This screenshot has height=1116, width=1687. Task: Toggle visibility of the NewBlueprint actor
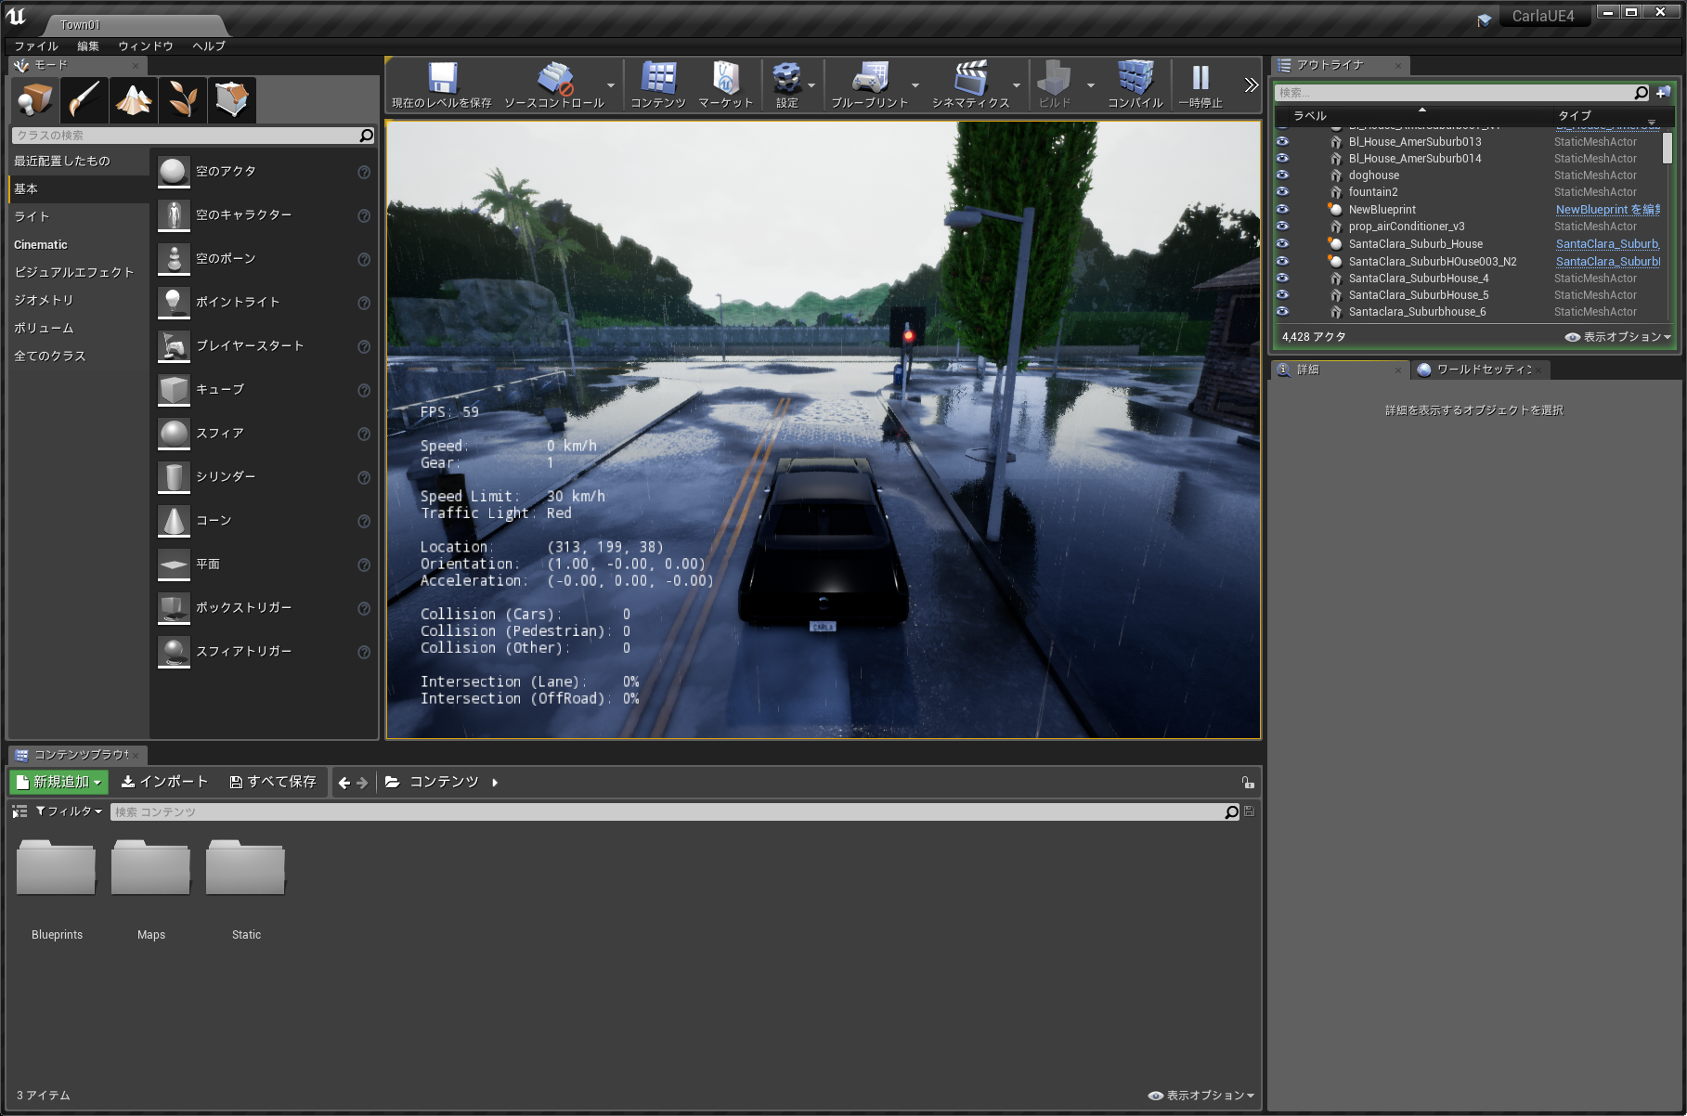[x=1282, y=210]
